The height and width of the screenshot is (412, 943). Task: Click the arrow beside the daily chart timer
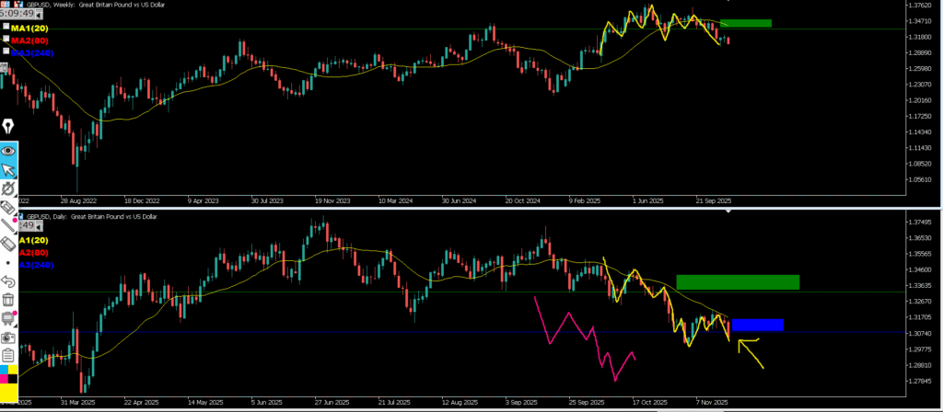click(40, 225)
